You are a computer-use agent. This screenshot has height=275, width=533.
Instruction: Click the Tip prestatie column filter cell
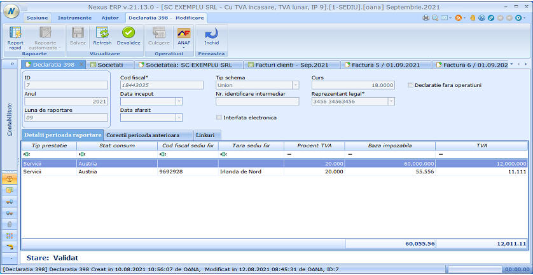pyautogui.click(x=49, y=154)
